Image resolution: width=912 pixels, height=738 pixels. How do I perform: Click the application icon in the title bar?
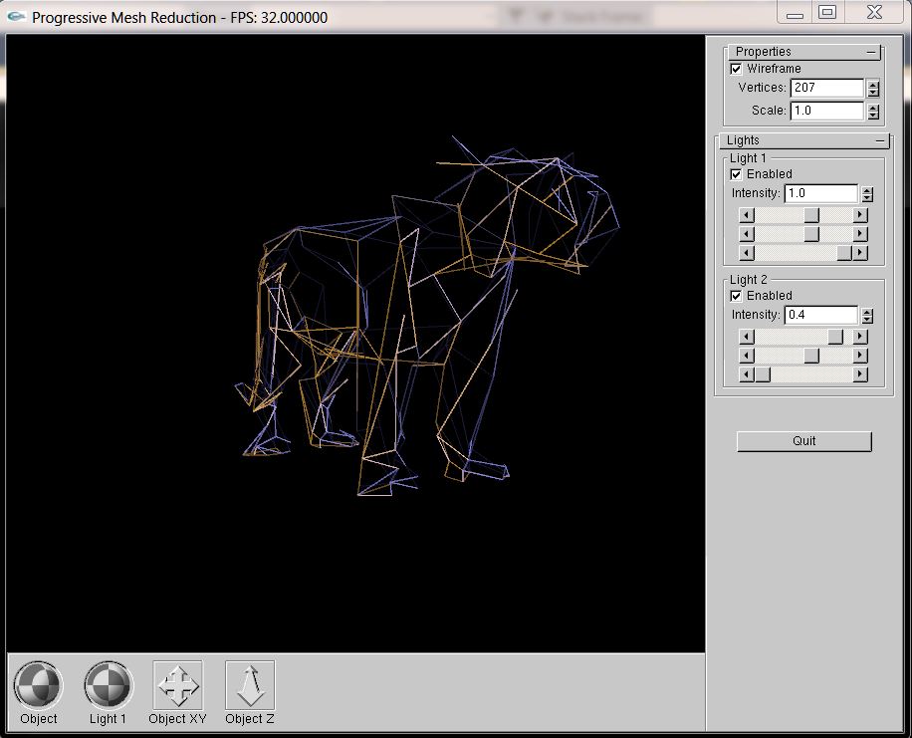(16, 17)
